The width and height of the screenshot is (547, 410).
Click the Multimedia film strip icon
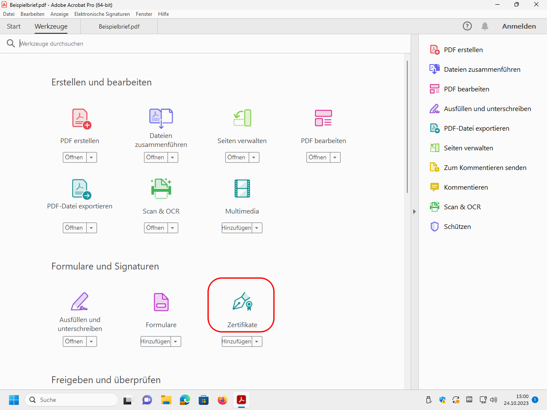pyautogui.click(x=242, y=189)
